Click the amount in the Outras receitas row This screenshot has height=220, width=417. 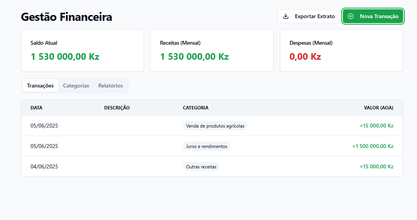tap(376, 167)
